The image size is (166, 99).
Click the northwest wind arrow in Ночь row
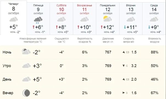pos(124,52)
